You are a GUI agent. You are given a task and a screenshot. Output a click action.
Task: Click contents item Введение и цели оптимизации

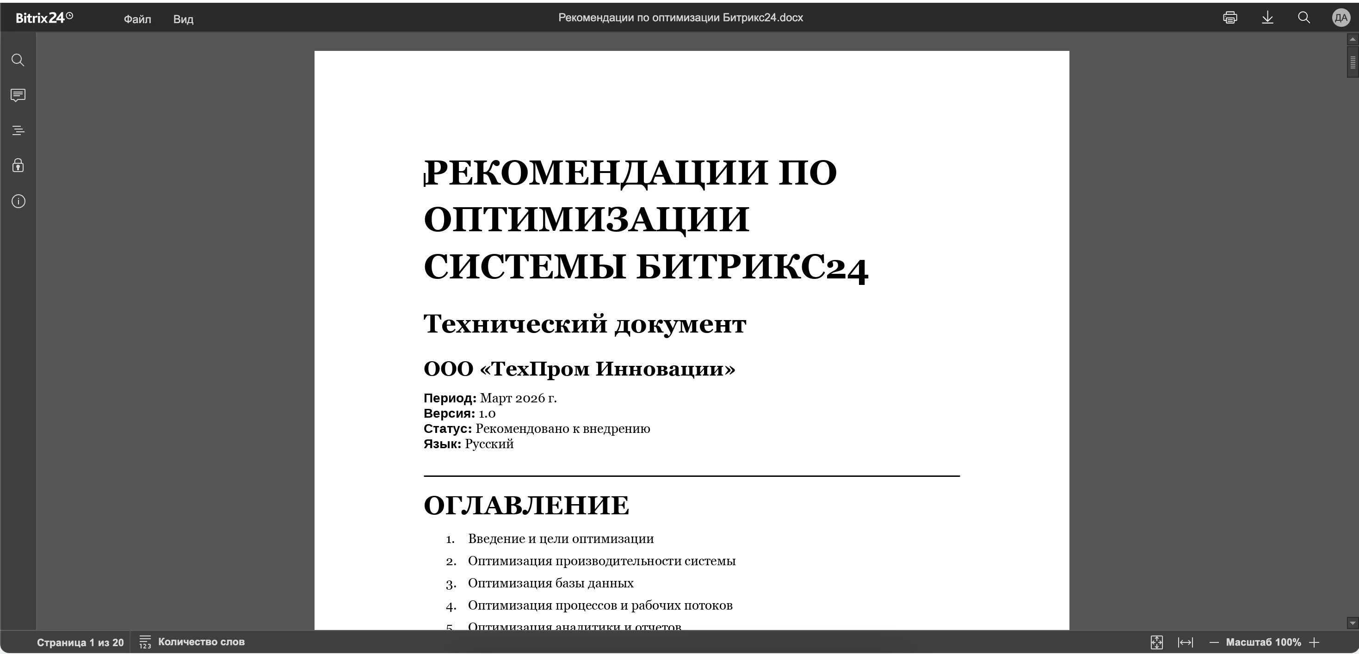[561, 538]
